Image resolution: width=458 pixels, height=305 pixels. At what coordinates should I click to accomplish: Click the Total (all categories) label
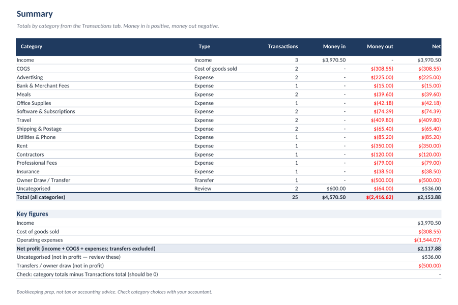[x=41, y=197]
